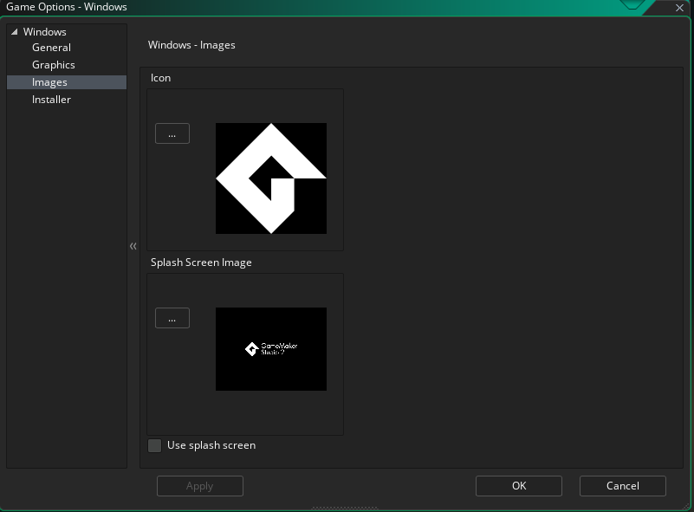Collapse the sidebar using the double chevron
The width and height of the screenshot is (694, 512).
pos(133,246)
